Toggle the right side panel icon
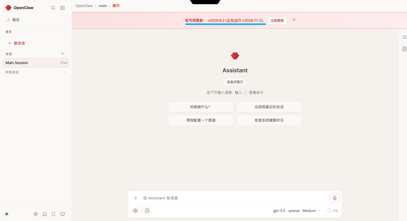The height and width of the screenshot is (221, 407). (x=404, y=37)
